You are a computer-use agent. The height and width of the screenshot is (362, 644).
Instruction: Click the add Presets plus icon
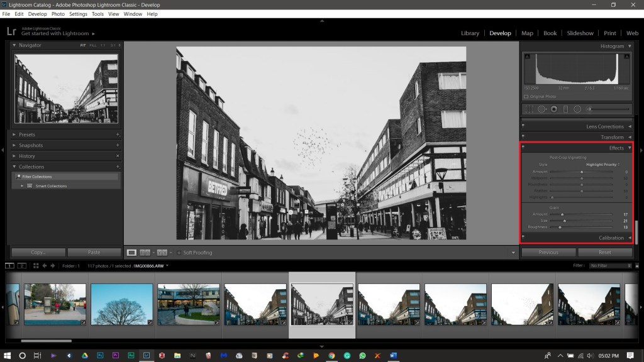pos(118,134)
